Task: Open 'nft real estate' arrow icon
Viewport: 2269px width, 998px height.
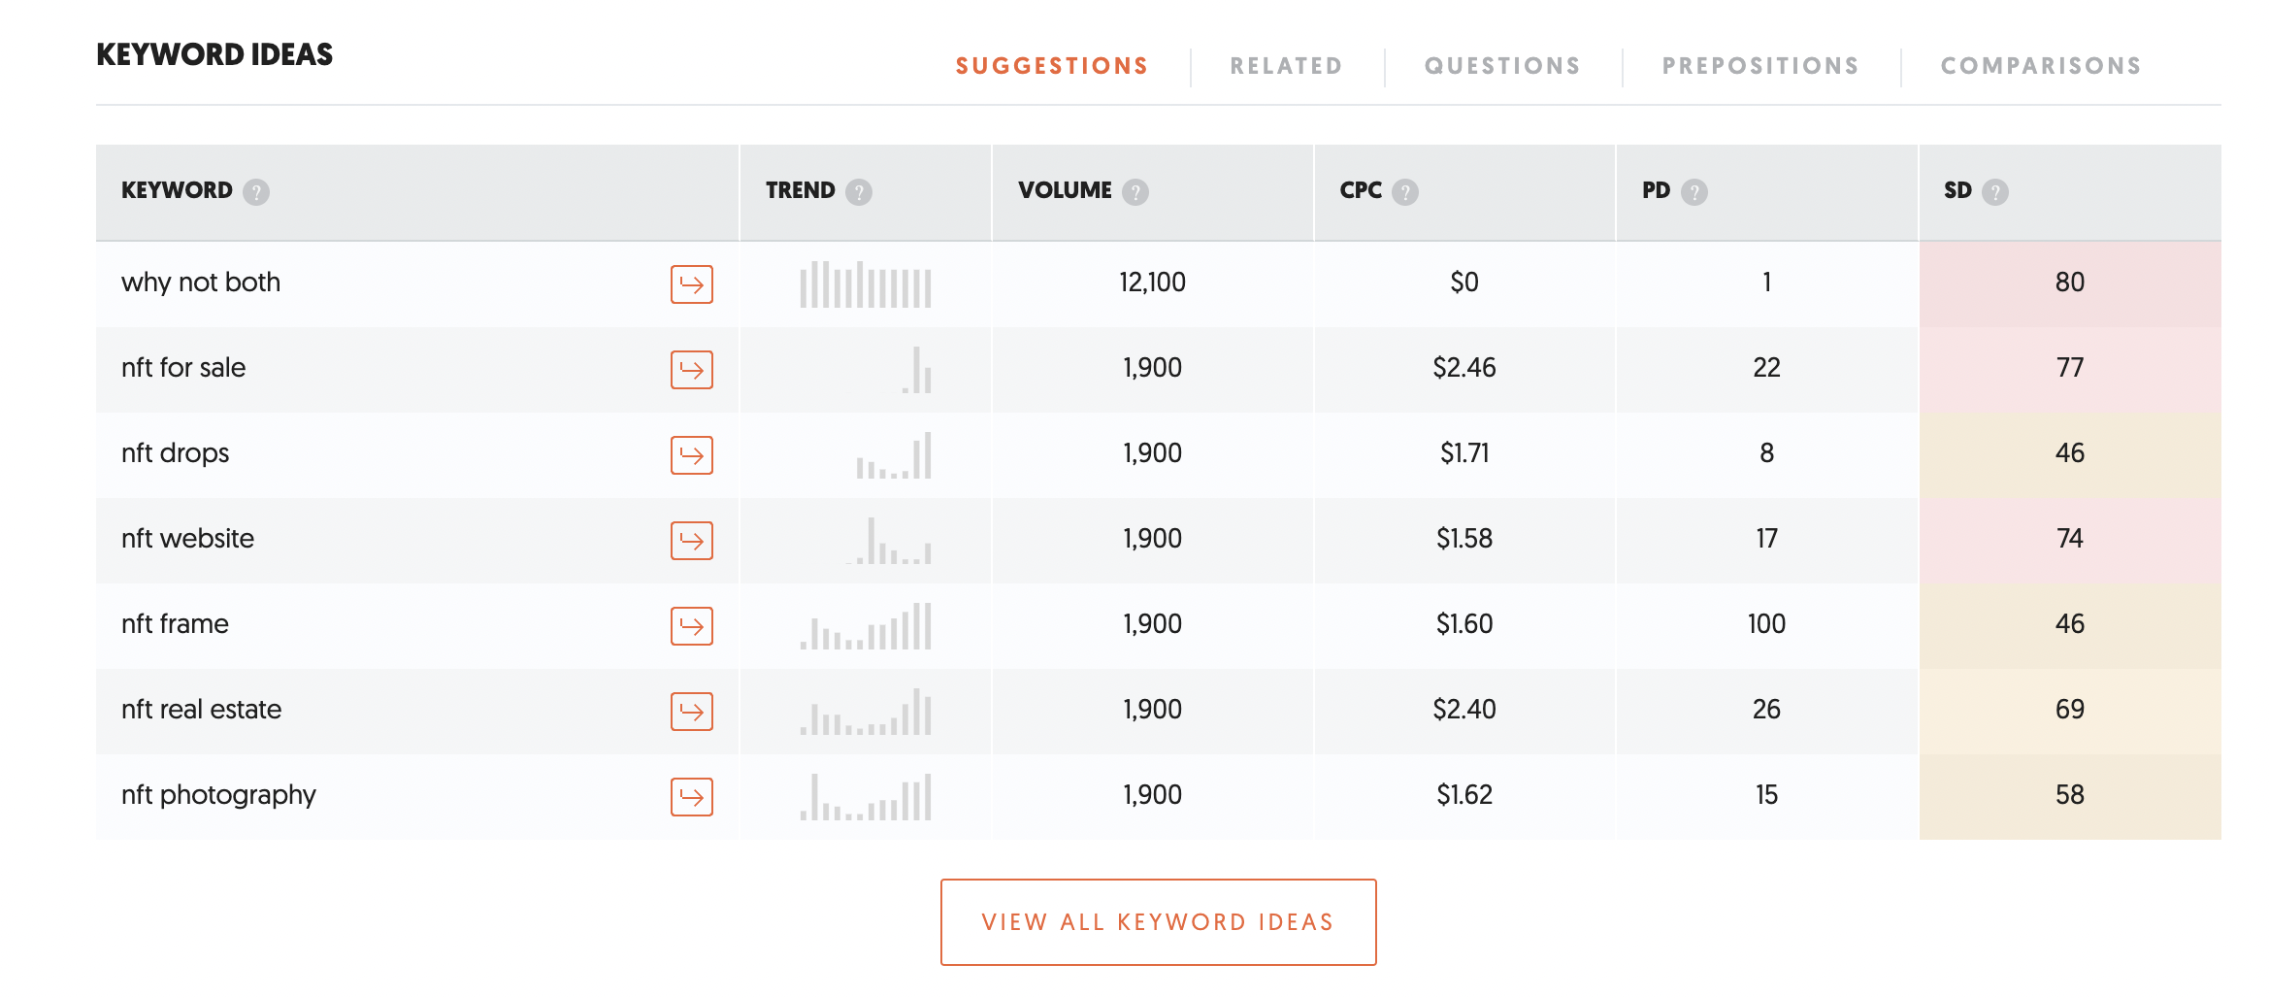Action: [691, 712]
